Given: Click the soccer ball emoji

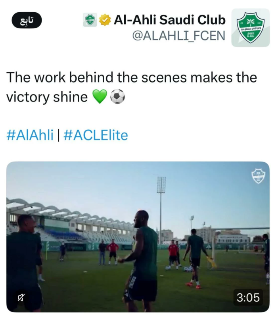Looking at the screenshot, I should [x=117, y=96].
